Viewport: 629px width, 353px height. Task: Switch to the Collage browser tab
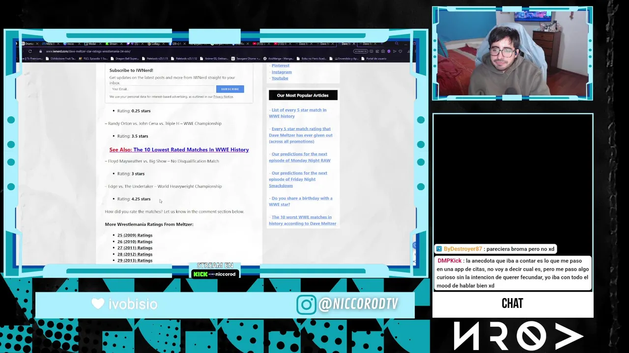pyautogui.click(x=156, y=44)
